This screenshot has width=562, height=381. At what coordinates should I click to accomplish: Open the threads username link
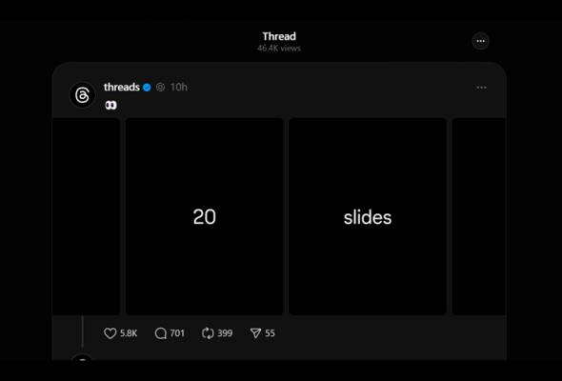(122, 87)
